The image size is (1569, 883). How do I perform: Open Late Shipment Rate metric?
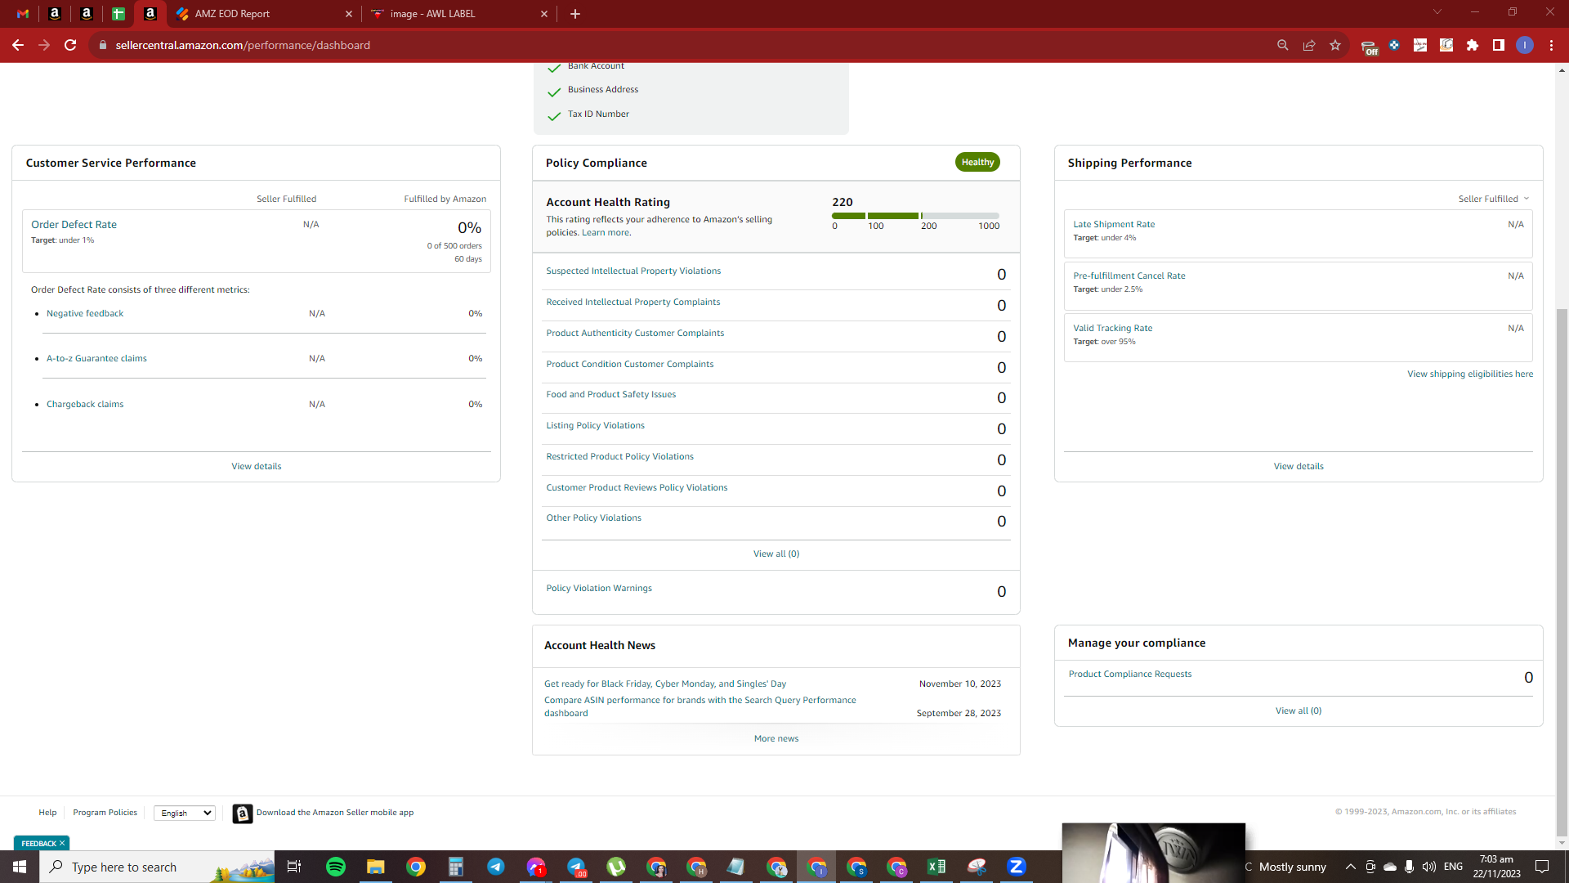[x=1114, y=225]
